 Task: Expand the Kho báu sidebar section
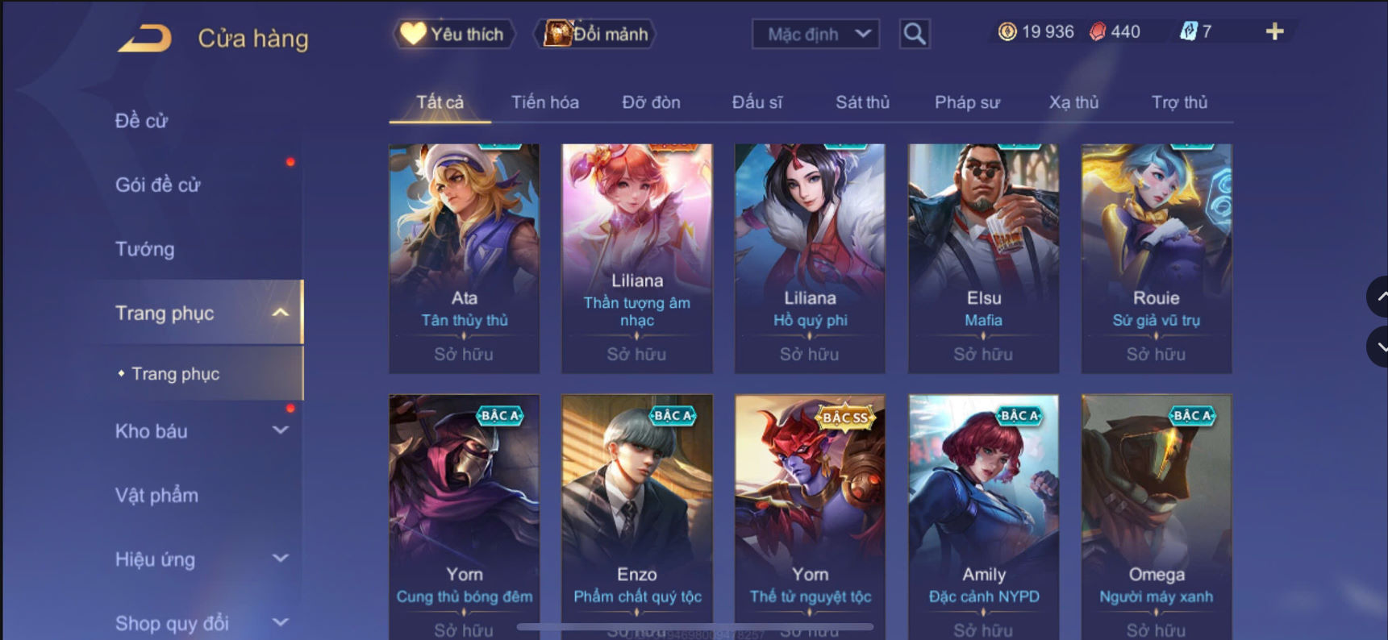tap(280, 430)
